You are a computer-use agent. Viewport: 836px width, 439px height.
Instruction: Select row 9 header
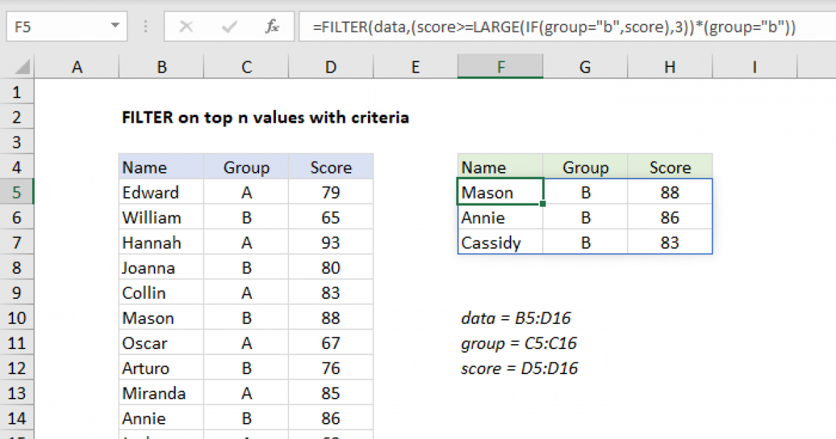pos(17,293)
